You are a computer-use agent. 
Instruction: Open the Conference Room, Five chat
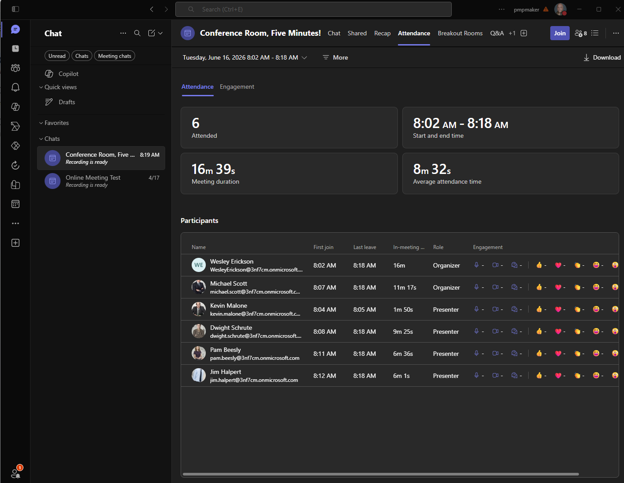(x=101, y=158)
